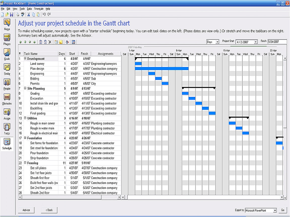Click the Cut scissors icon

[x=29, y=15]
